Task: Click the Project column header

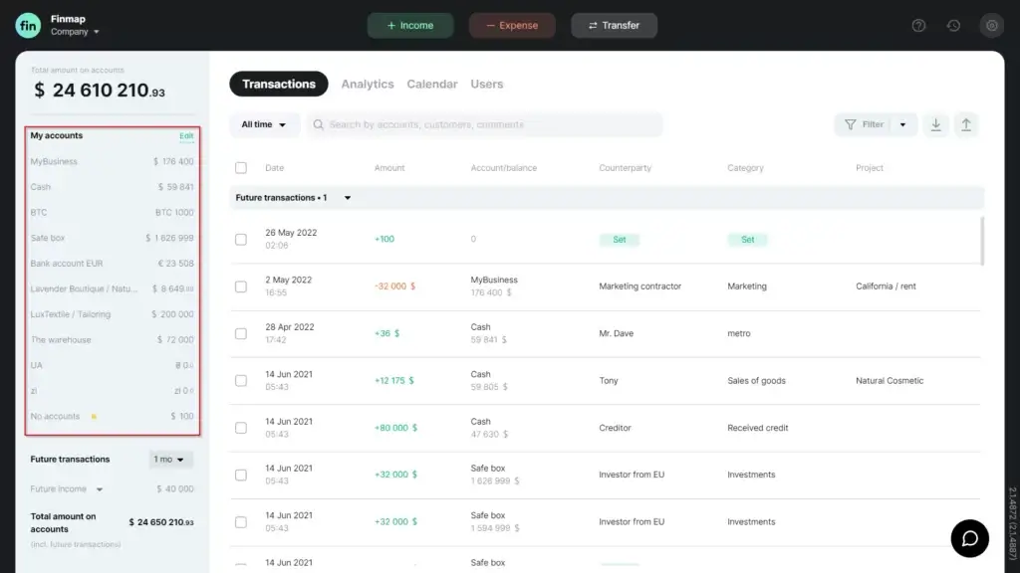Action: click(869, 167)
